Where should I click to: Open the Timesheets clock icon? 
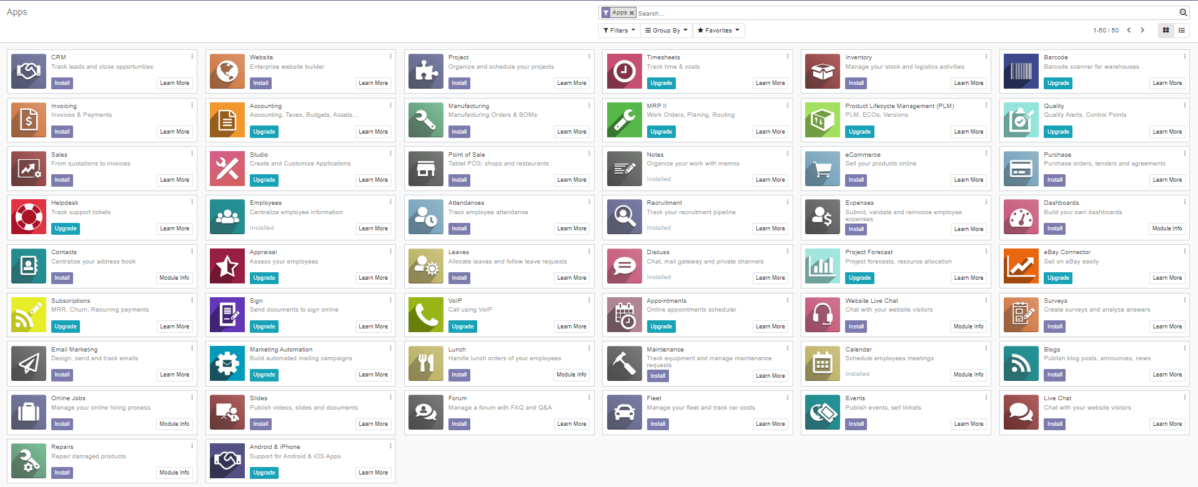625,71
